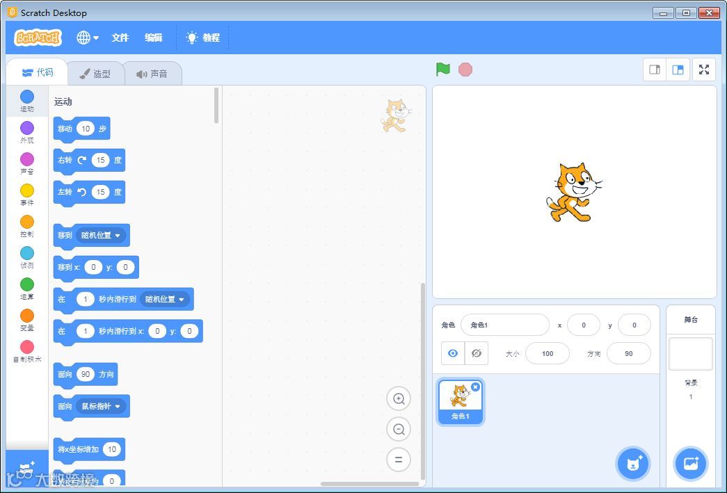The width and height of the screenshot is (727, 493).
Task: Click the 舞台 stage panel header
Action: point(691,320)
